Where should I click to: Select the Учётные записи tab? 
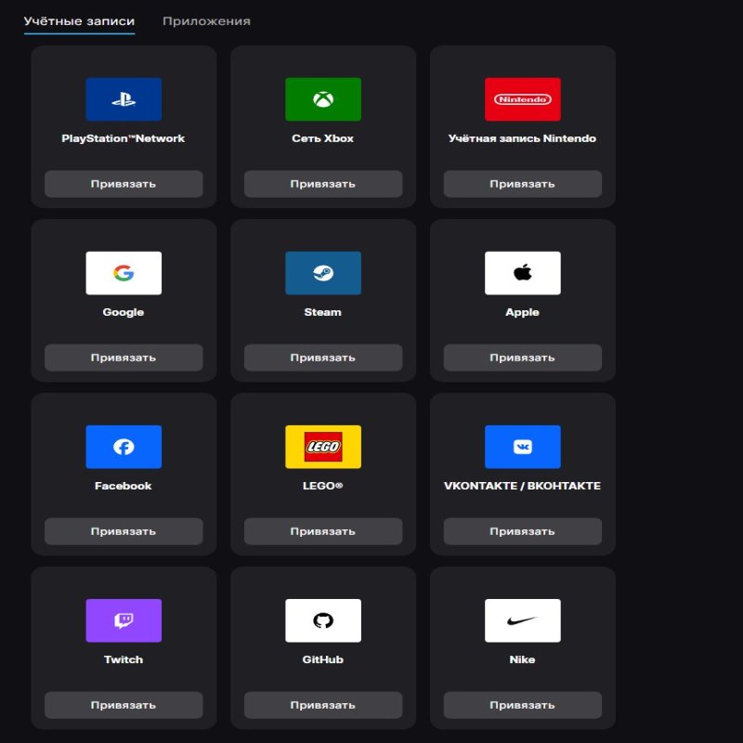79,21
